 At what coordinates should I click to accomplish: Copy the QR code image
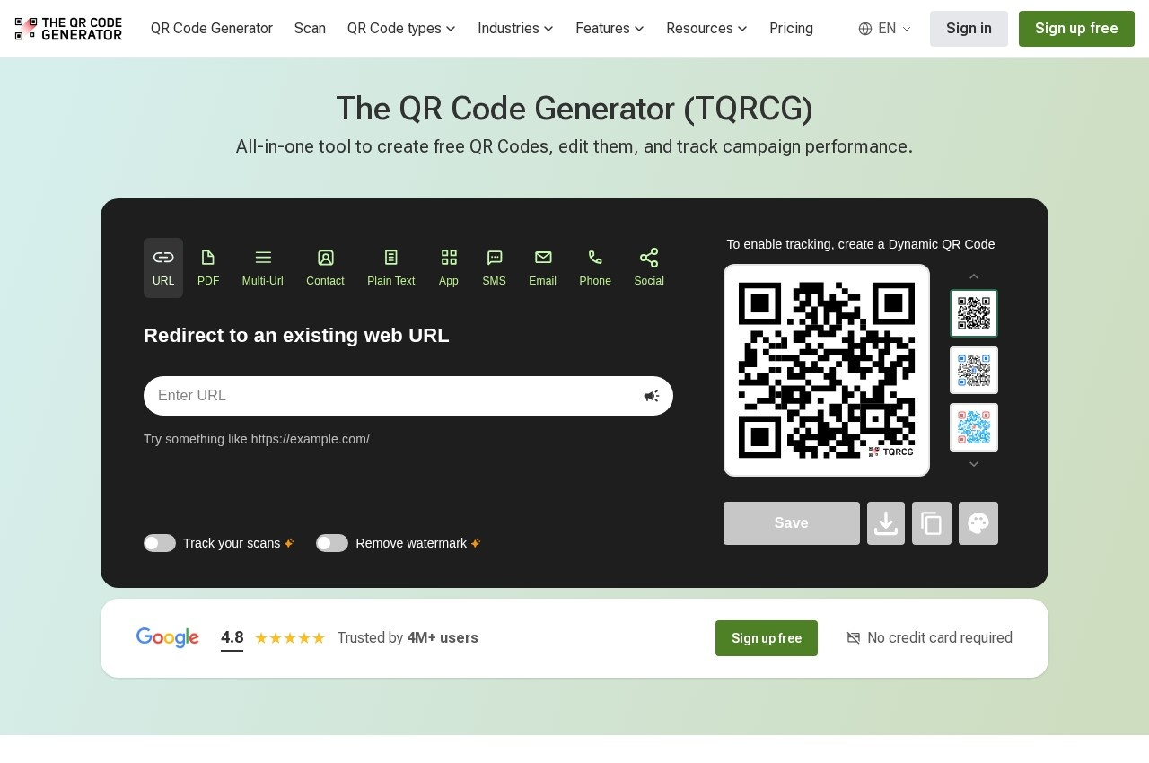coord(932,523)
